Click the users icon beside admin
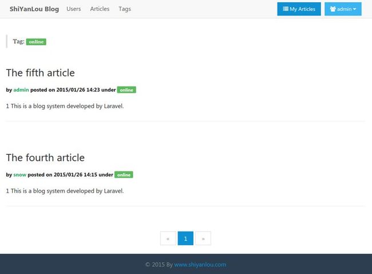 tap(333, 9)
